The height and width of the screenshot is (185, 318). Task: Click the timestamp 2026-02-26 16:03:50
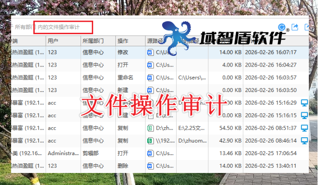[271, 90]
